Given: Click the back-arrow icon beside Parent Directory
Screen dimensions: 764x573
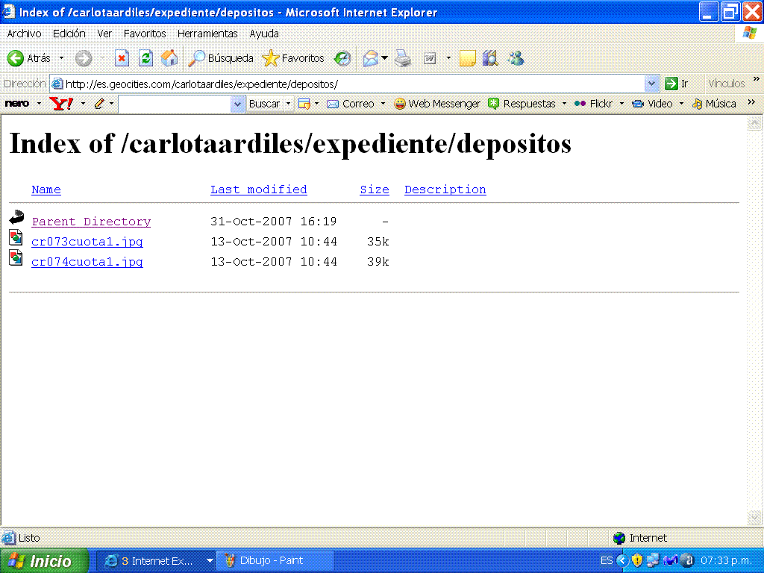Looking at the screenshot, I should tap(16, 217).
